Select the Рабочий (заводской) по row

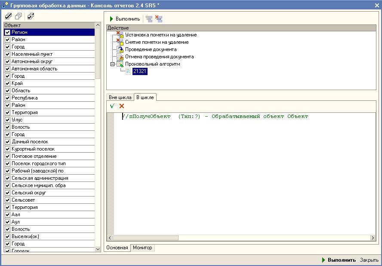tap(49, 171)
